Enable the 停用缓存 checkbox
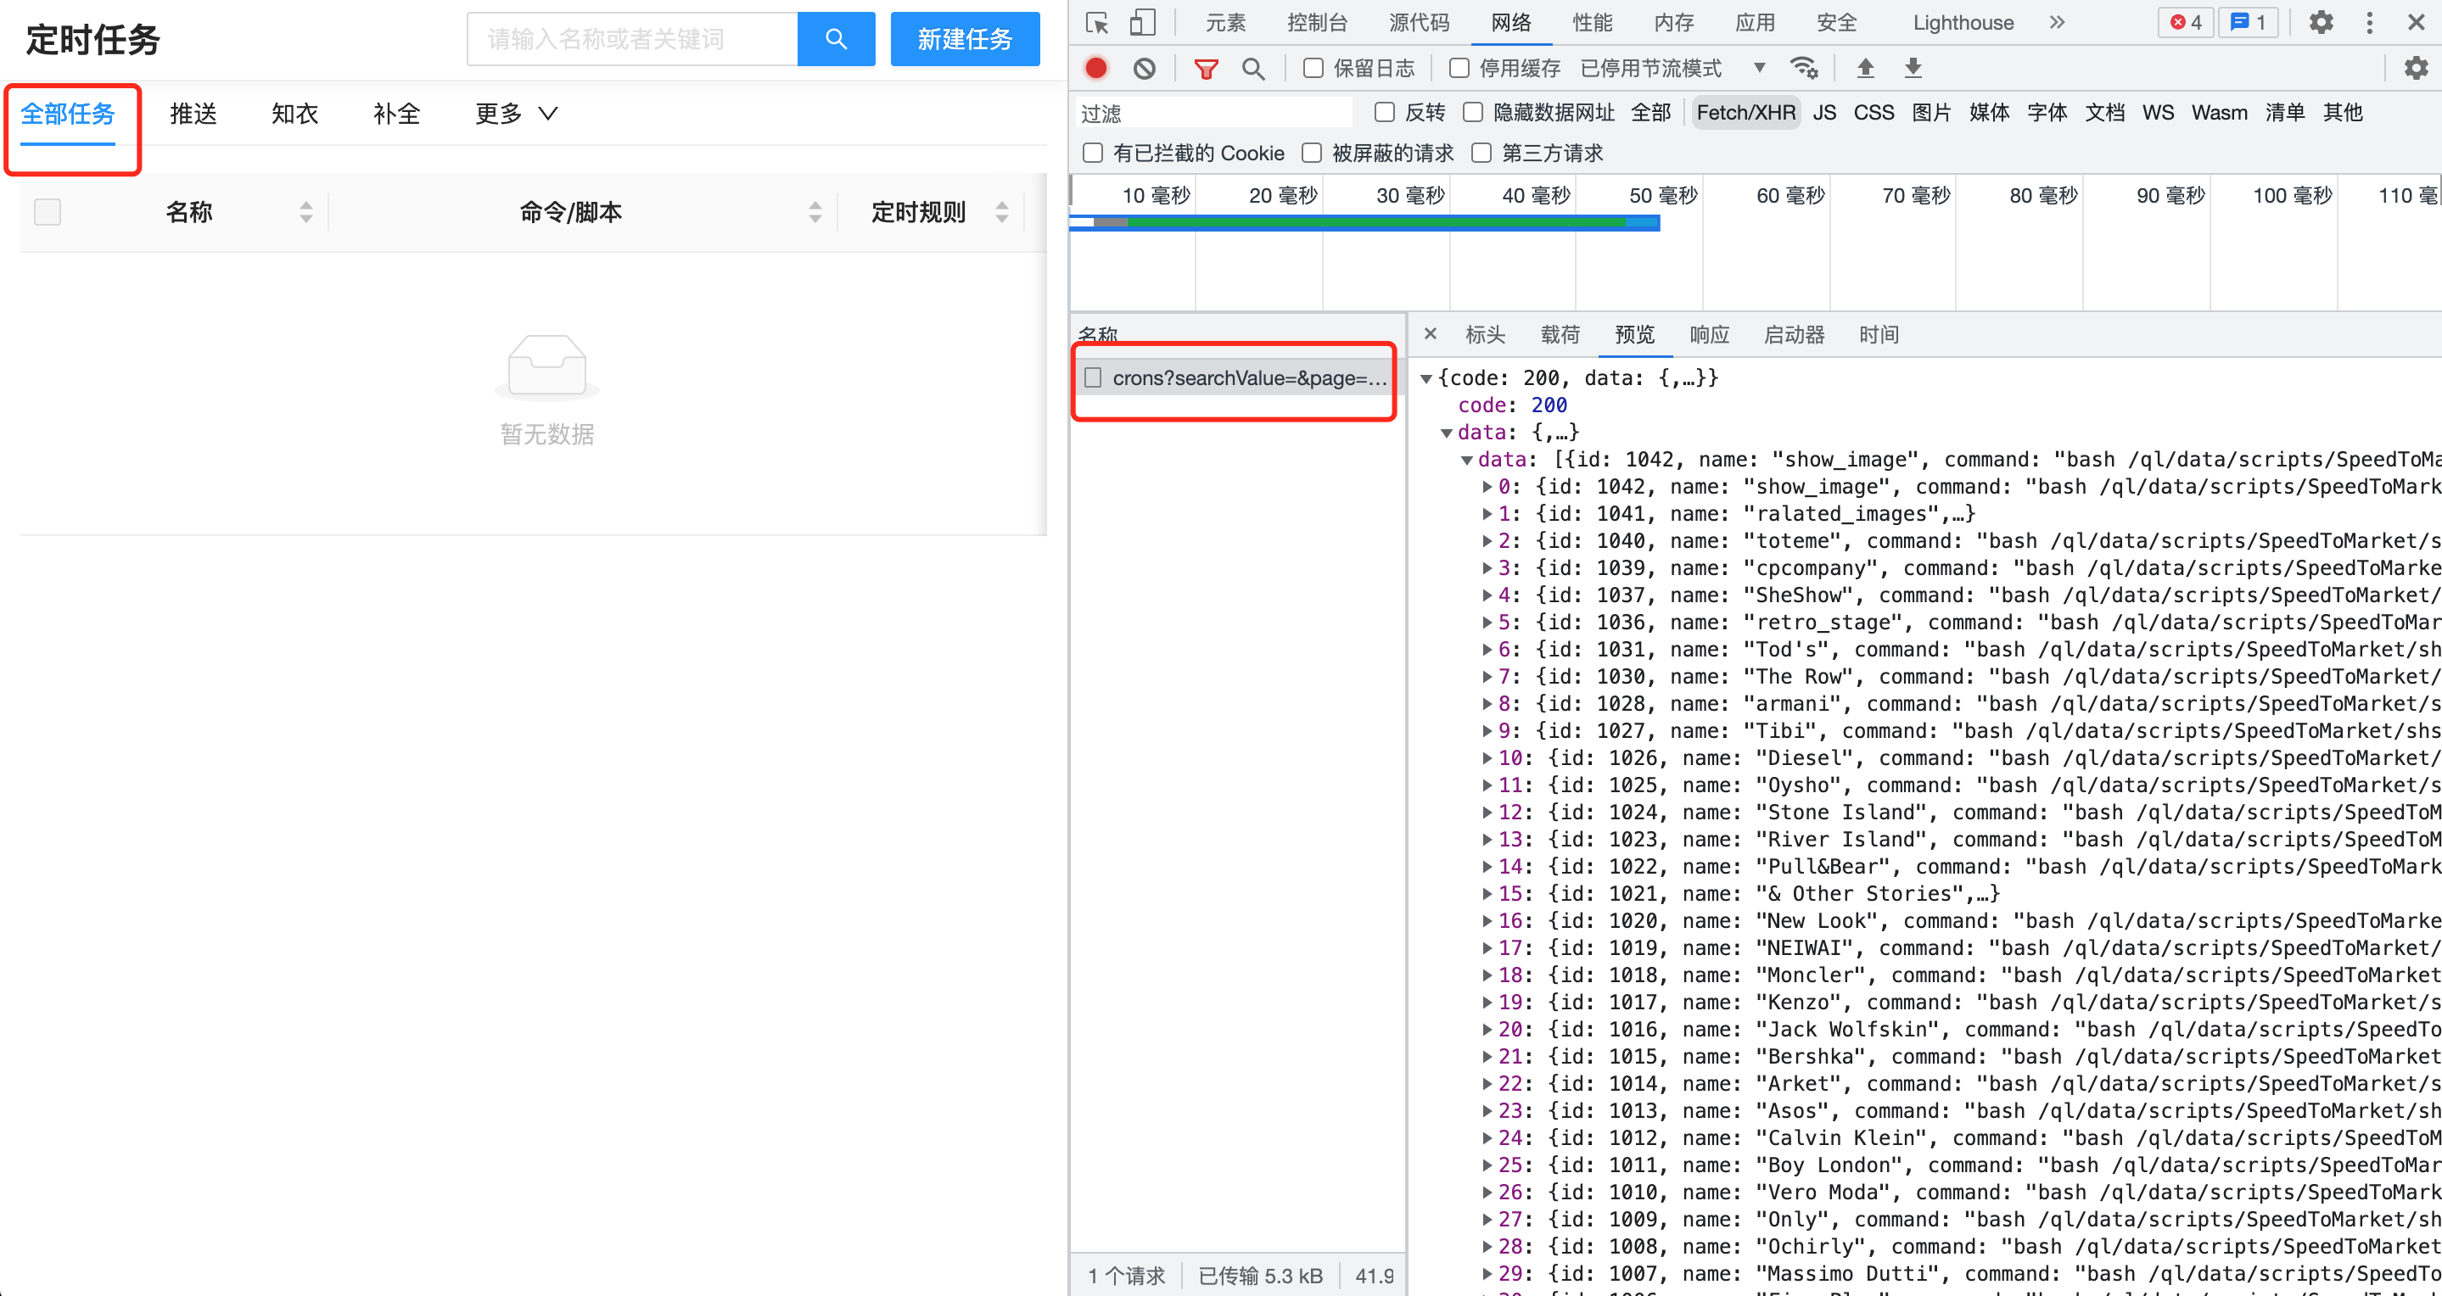Viewport: 2442px width, 1296px height. 1459,68
